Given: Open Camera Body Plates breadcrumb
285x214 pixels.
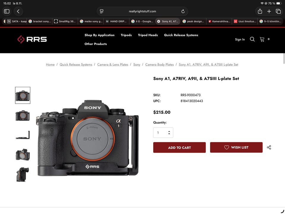Looking at the screenshot, I should coord(159,64).
